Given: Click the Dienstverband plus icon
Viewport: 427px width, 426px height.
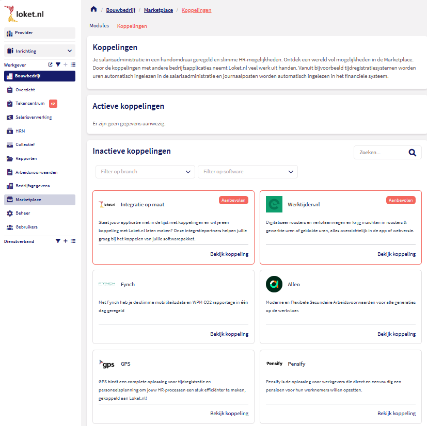Looking at the screenshot, I should point(66,241).
